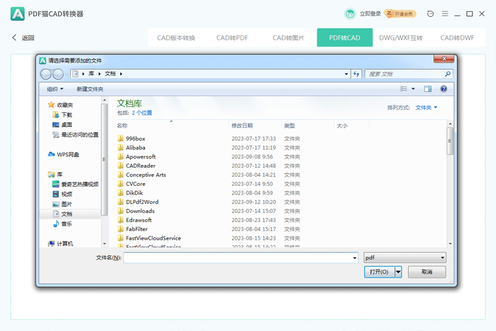The height and width of the screenshot is (331, 496).
Task: Open the 开通会员 VIP badge
Action: 400,14
